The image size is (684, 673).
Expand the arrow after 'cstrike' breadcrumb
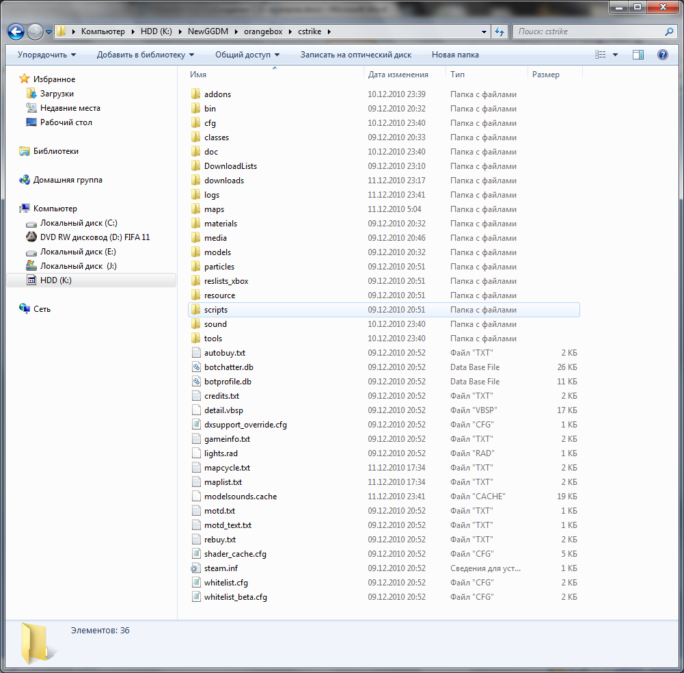(x=329, y=31)
